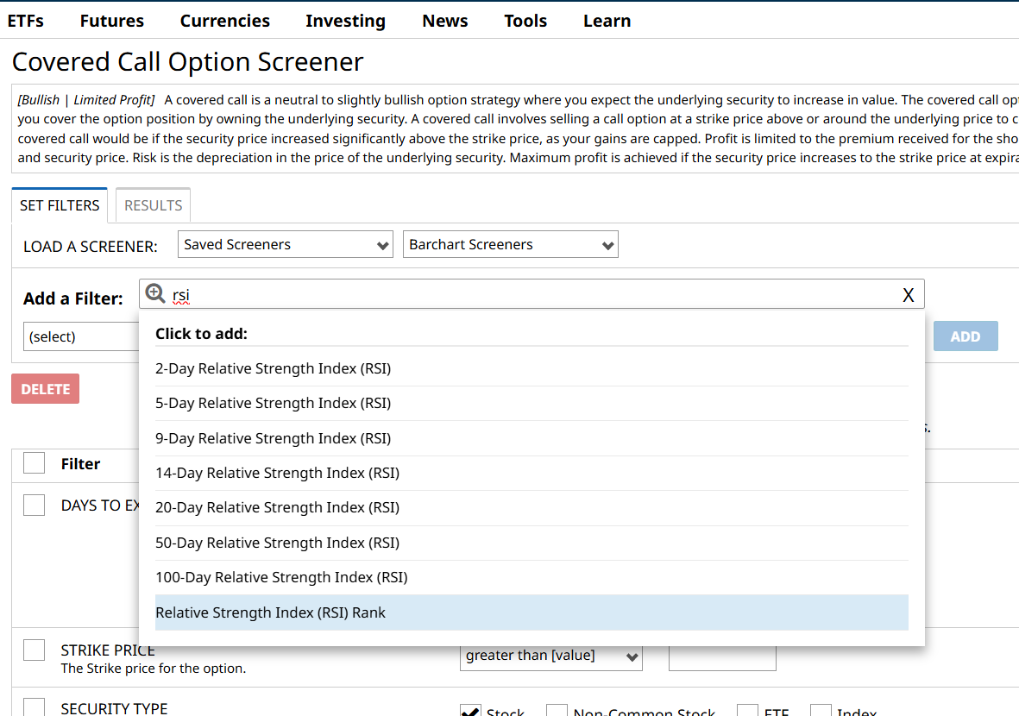
Task: Expand the greater than [value] dropdown
Action: click(551, 656)
